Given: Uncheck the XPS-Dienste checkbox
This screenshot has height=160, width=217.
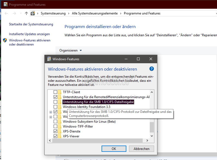Looking at the screenshot, I should [55, 131].
